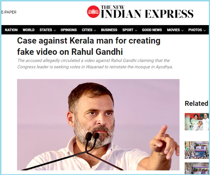Open the main Rahul Gandhi article photo
The image size is (210, 175).
pyautogui.click(x=98, y=125)
